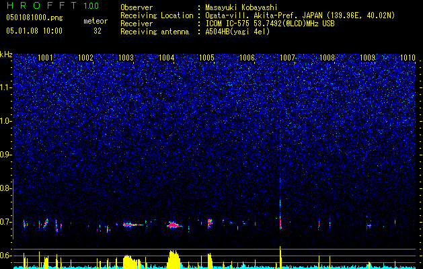The width and height of the screenshot is (423, 269).
Task: Click the 0.7 kHz axis tick label
Action: pos(5,222)
